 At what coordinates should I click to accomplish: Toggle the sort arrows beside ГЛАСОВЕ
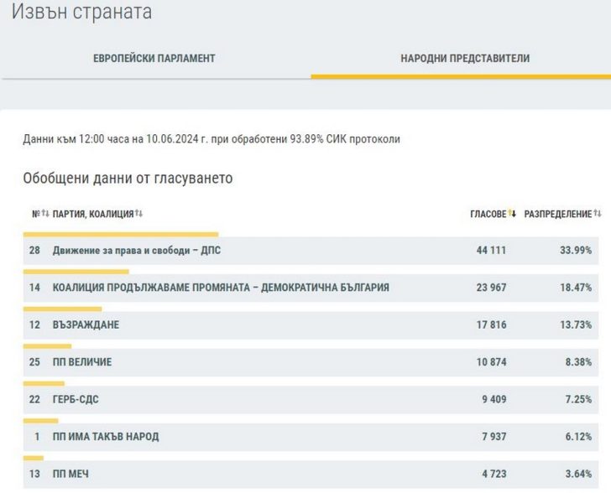tap(512, 214)
